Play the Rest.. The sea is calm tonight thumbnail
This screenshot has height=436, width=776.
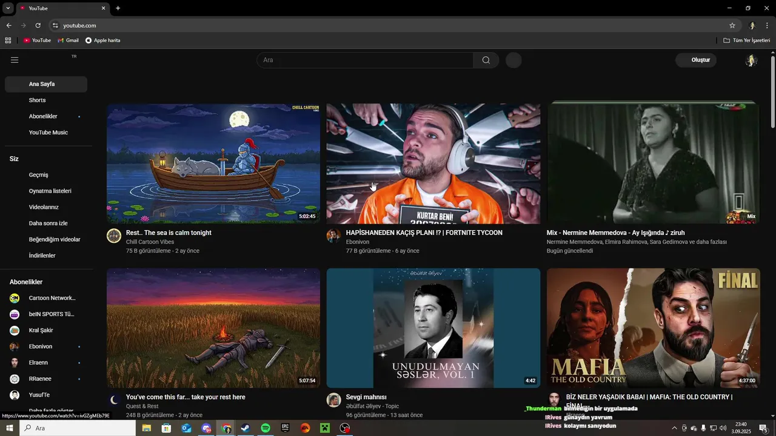(213, 163)
